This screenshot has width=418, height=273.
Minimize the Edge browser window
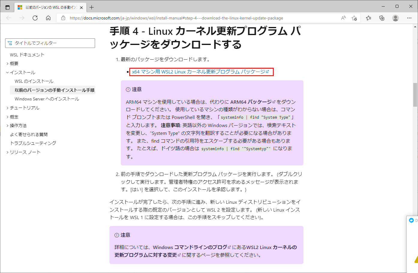coord(383,6)
